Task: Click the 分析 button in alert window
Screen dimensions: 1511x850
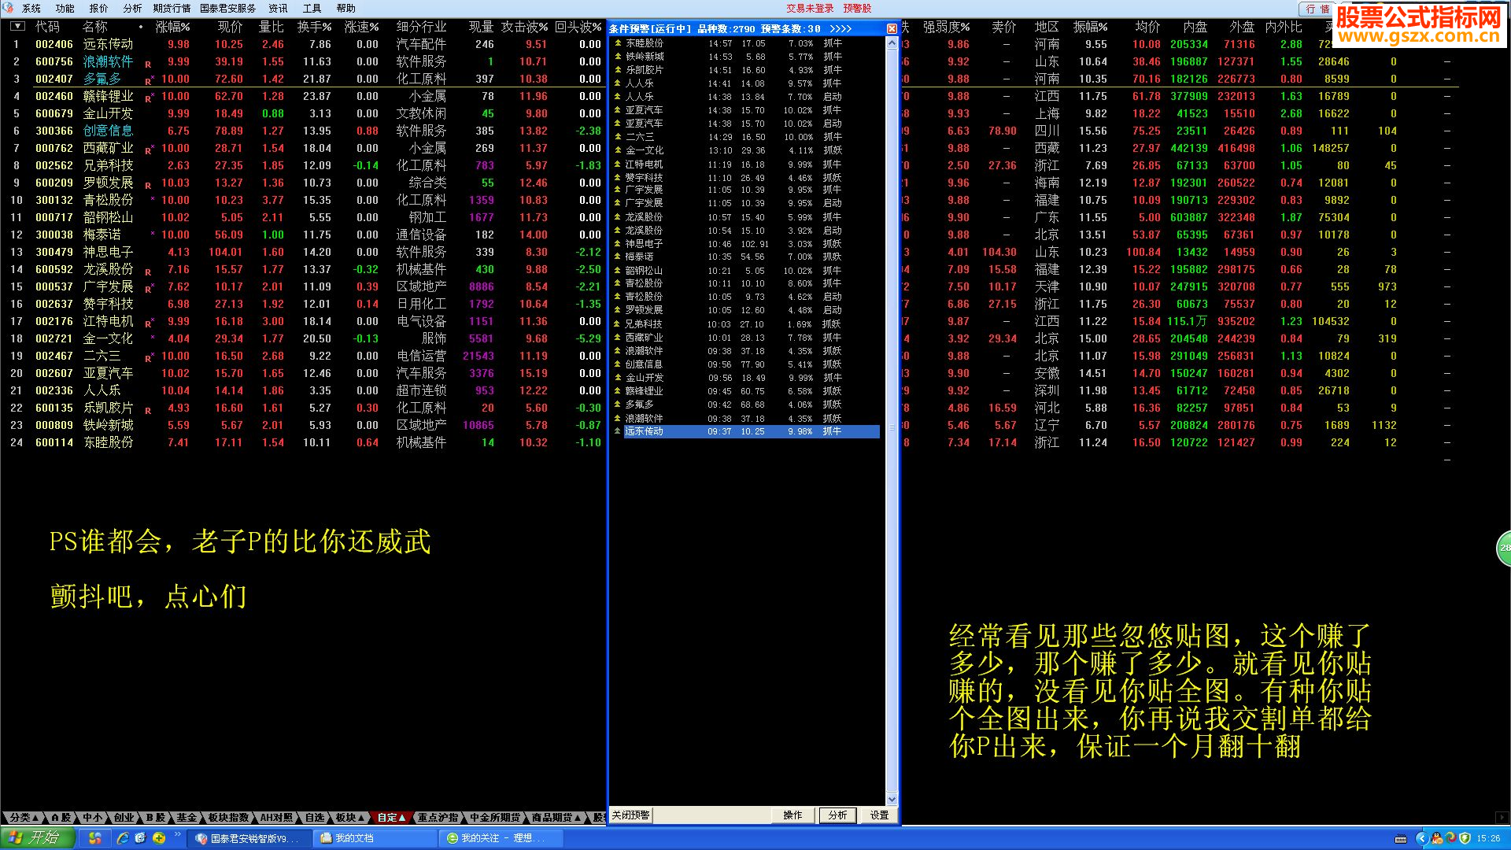Action: (x=837, y=815)
